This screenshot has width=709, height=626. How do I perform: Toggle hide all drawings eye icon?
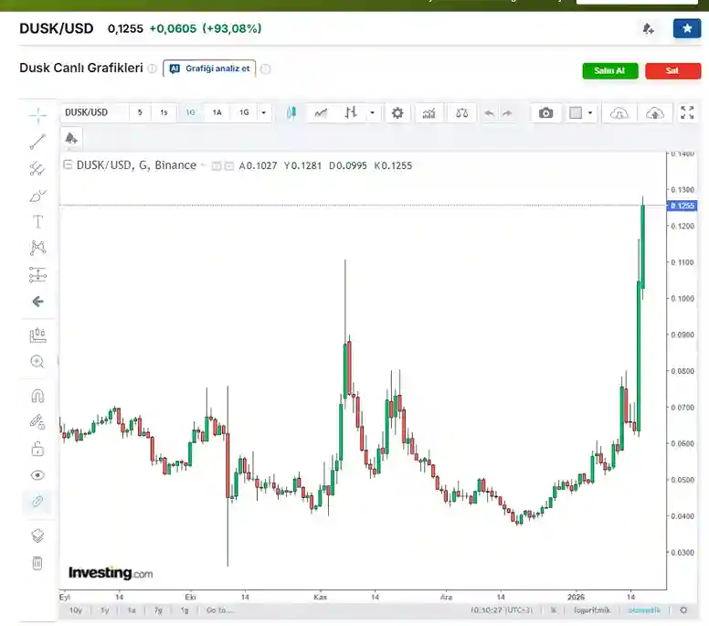37,475
